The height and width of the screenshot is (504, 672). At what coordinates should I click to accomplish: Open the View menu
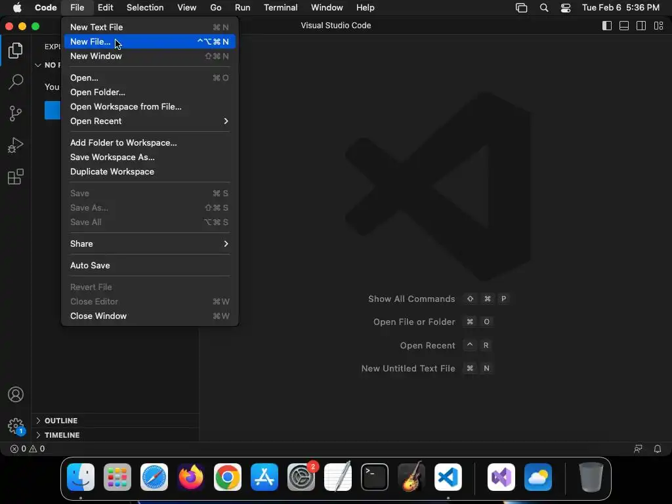click(187, 8)
